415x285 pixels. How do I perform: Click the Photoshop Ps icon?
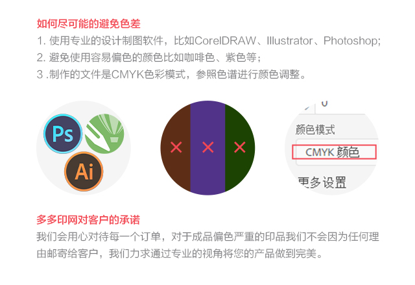(x=63, y=134)
